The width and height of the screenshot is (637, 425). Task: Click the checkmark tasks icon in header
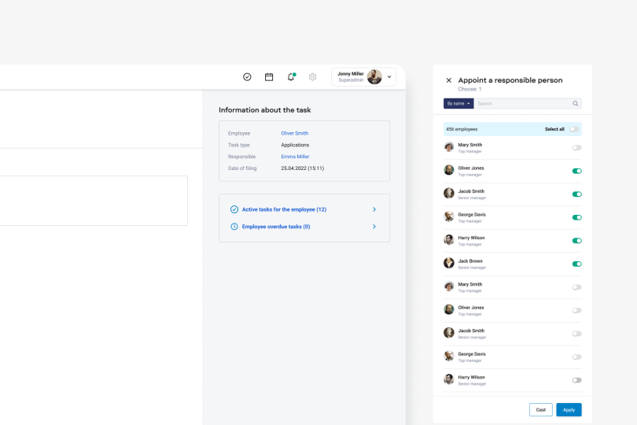247,77
